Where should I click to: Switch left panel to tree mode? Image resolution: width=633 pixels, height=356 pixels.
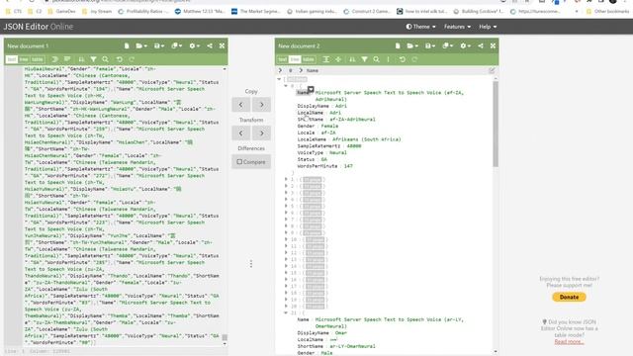click(24, 59)
